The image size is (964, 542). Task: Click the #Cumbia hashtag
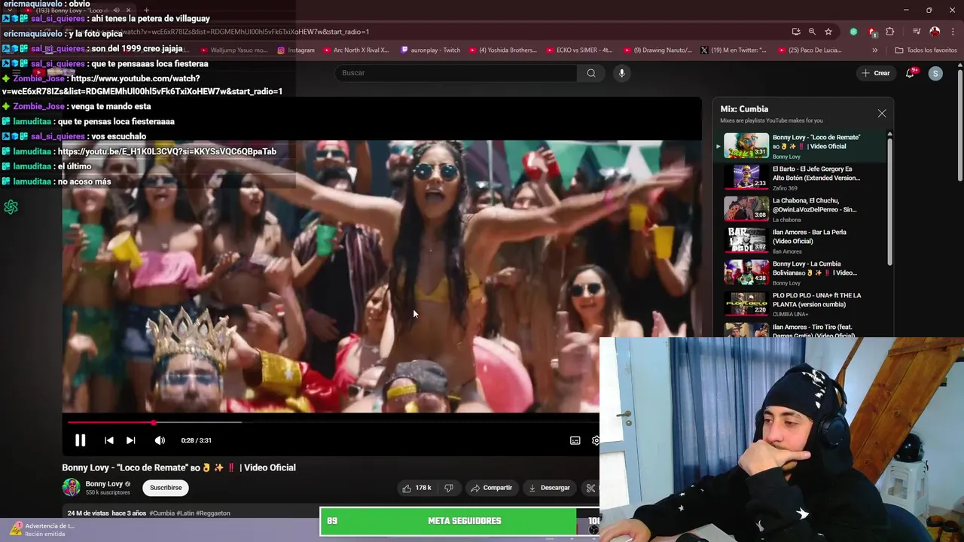162,513
